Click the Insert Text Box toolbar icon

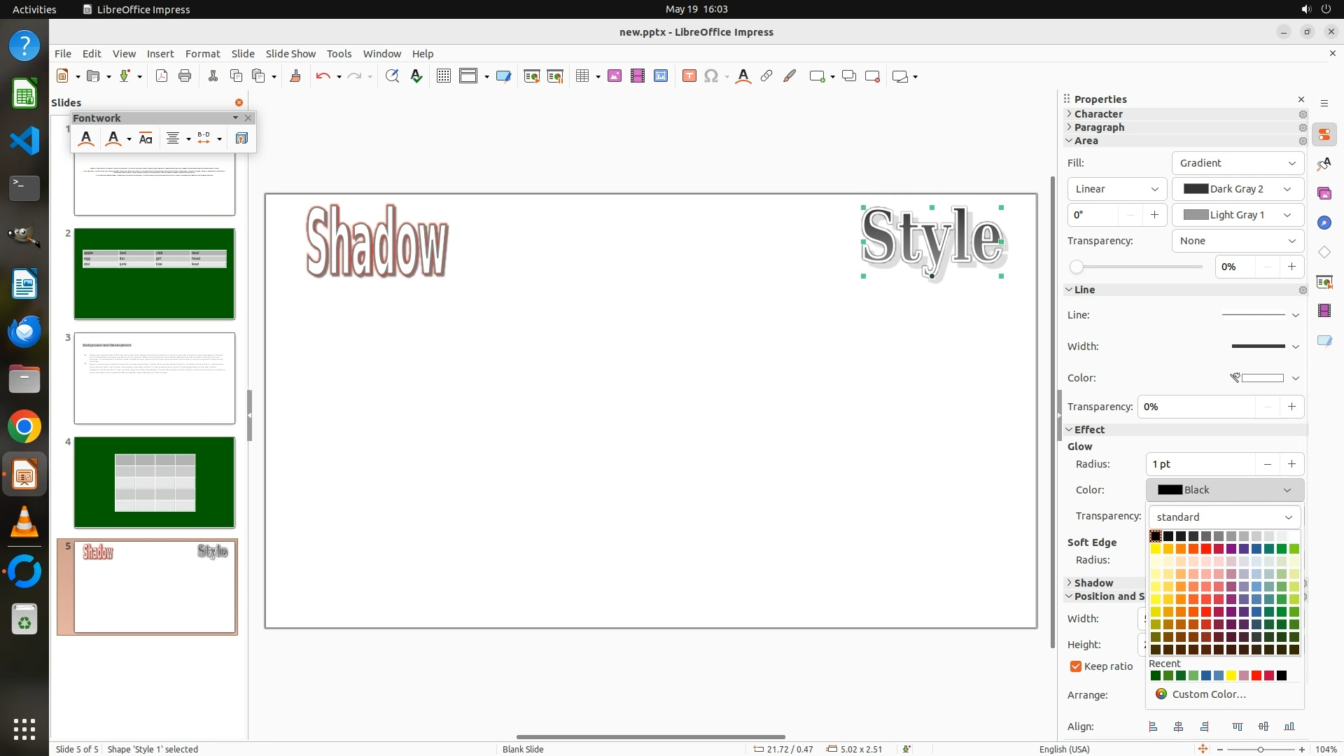point(689,76)
